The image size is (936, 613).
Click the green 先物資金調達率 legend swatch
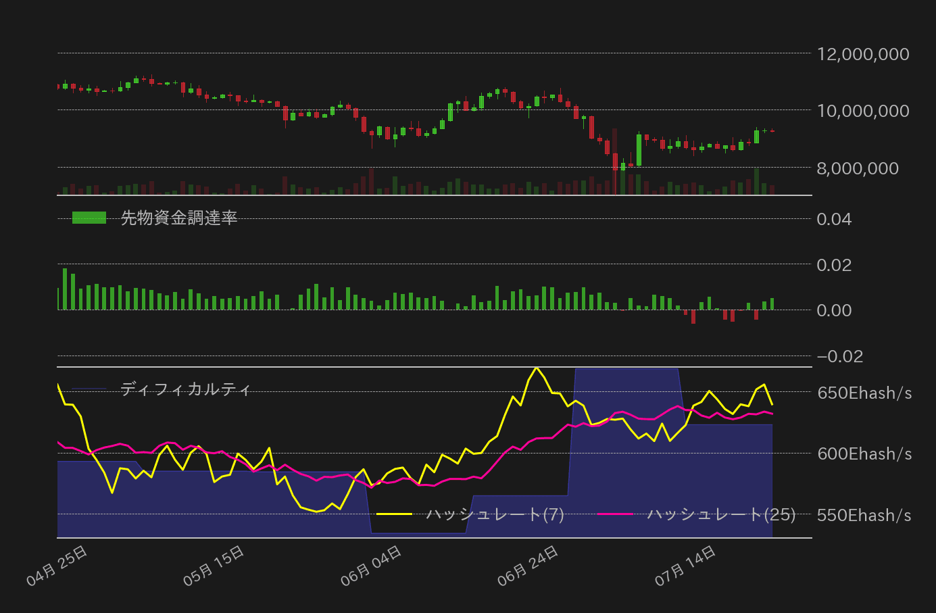pos(89,218)
